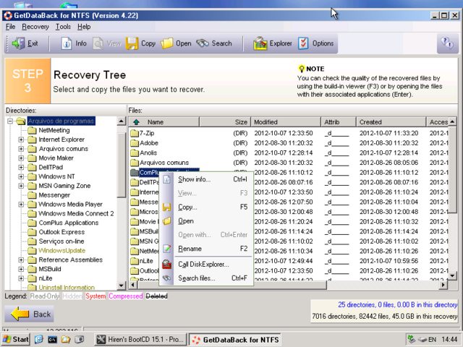
Task: Click GetDataBack for NTFS taskbar button
Action: click(x=234, y=340)
